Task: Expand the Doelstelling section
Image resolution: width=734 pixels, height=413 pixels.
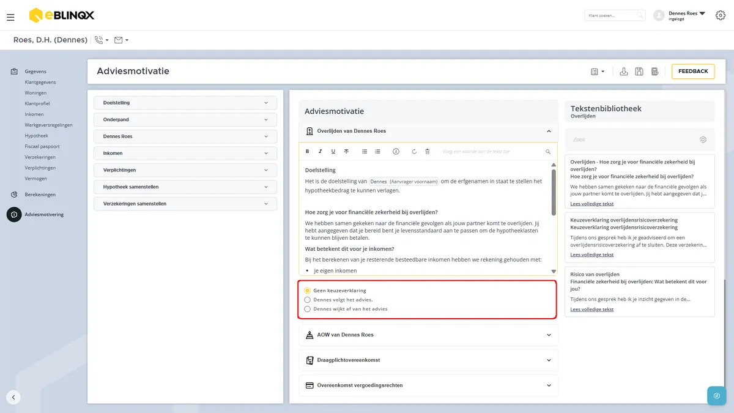Action: [x=185, y=103]
